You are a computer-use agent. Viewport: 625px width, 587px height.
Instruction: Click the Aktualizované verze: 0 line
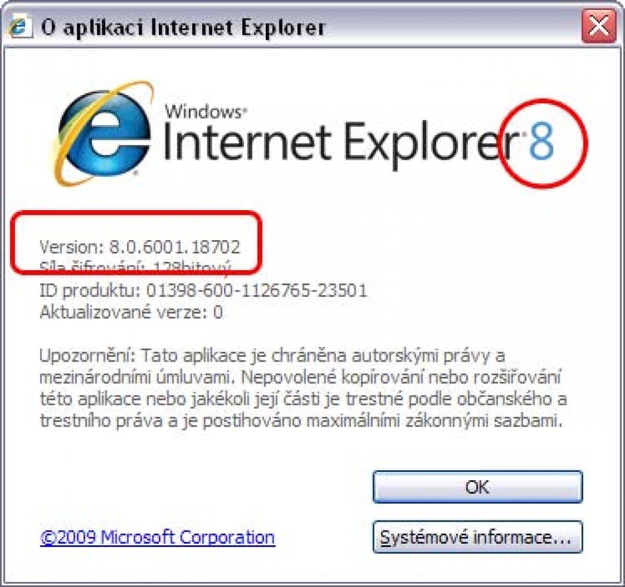pyautogui.click(x=131, y=312)
